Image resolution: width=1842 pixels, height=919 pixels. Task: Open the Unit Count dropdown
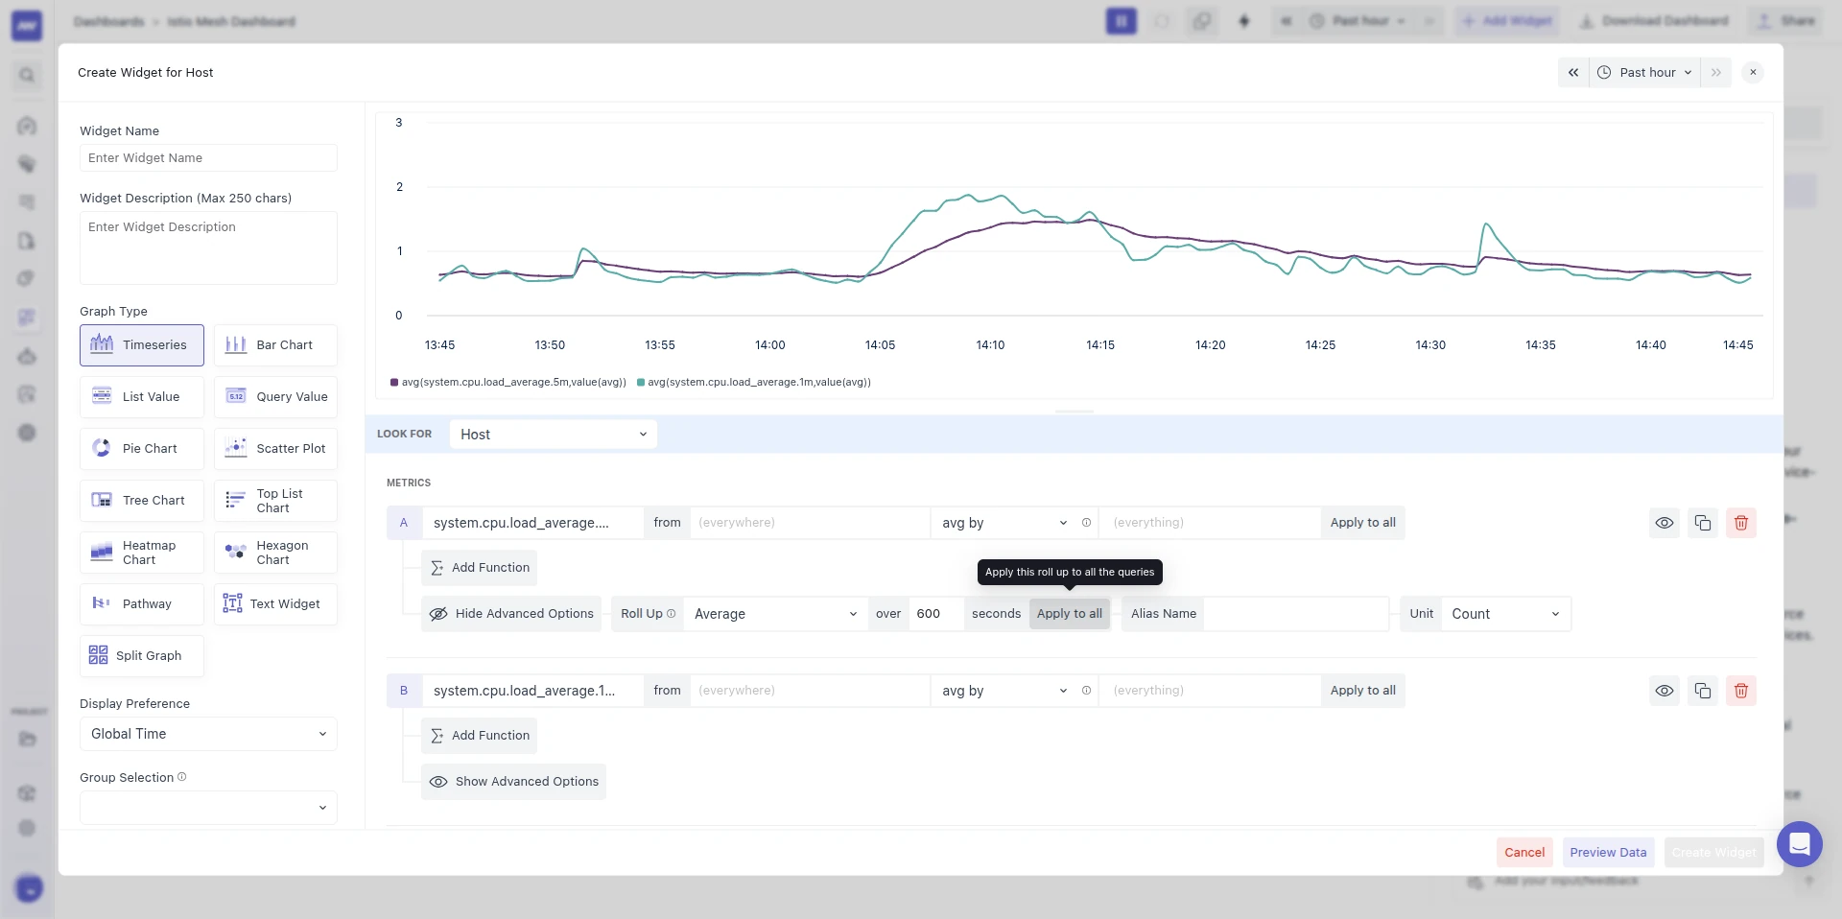1505,614
